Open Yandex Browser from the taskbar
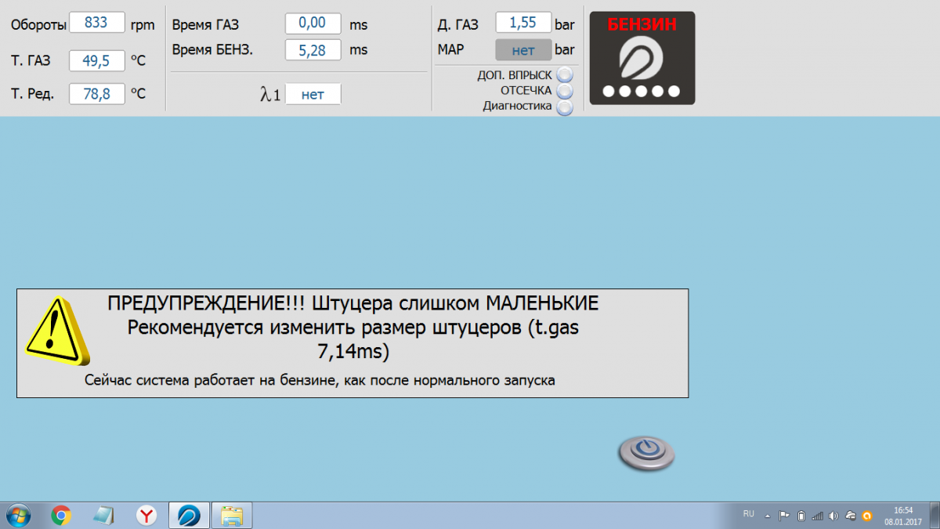This screenshot has height=529, width=940. pos(146,515)
